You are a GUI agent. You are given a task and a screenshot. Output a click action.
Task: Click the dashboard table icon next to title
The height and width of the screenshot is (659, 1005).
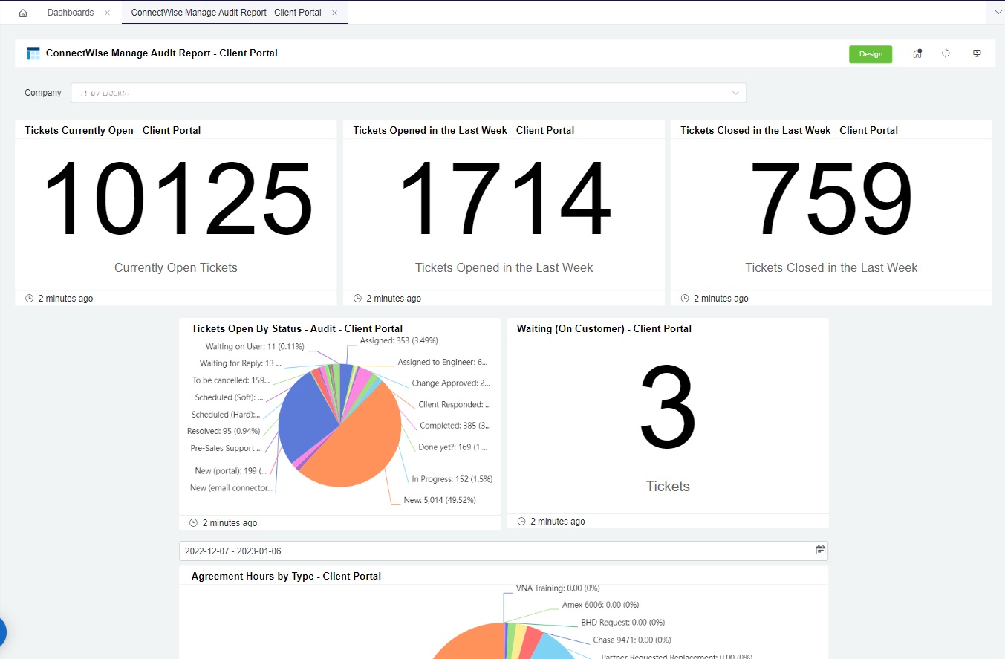pos(33,53)
